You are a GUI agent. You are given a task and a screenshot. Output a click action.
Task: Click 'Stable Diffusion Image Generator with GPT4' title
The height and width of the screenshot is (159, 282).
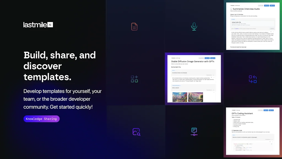(192, 62)
